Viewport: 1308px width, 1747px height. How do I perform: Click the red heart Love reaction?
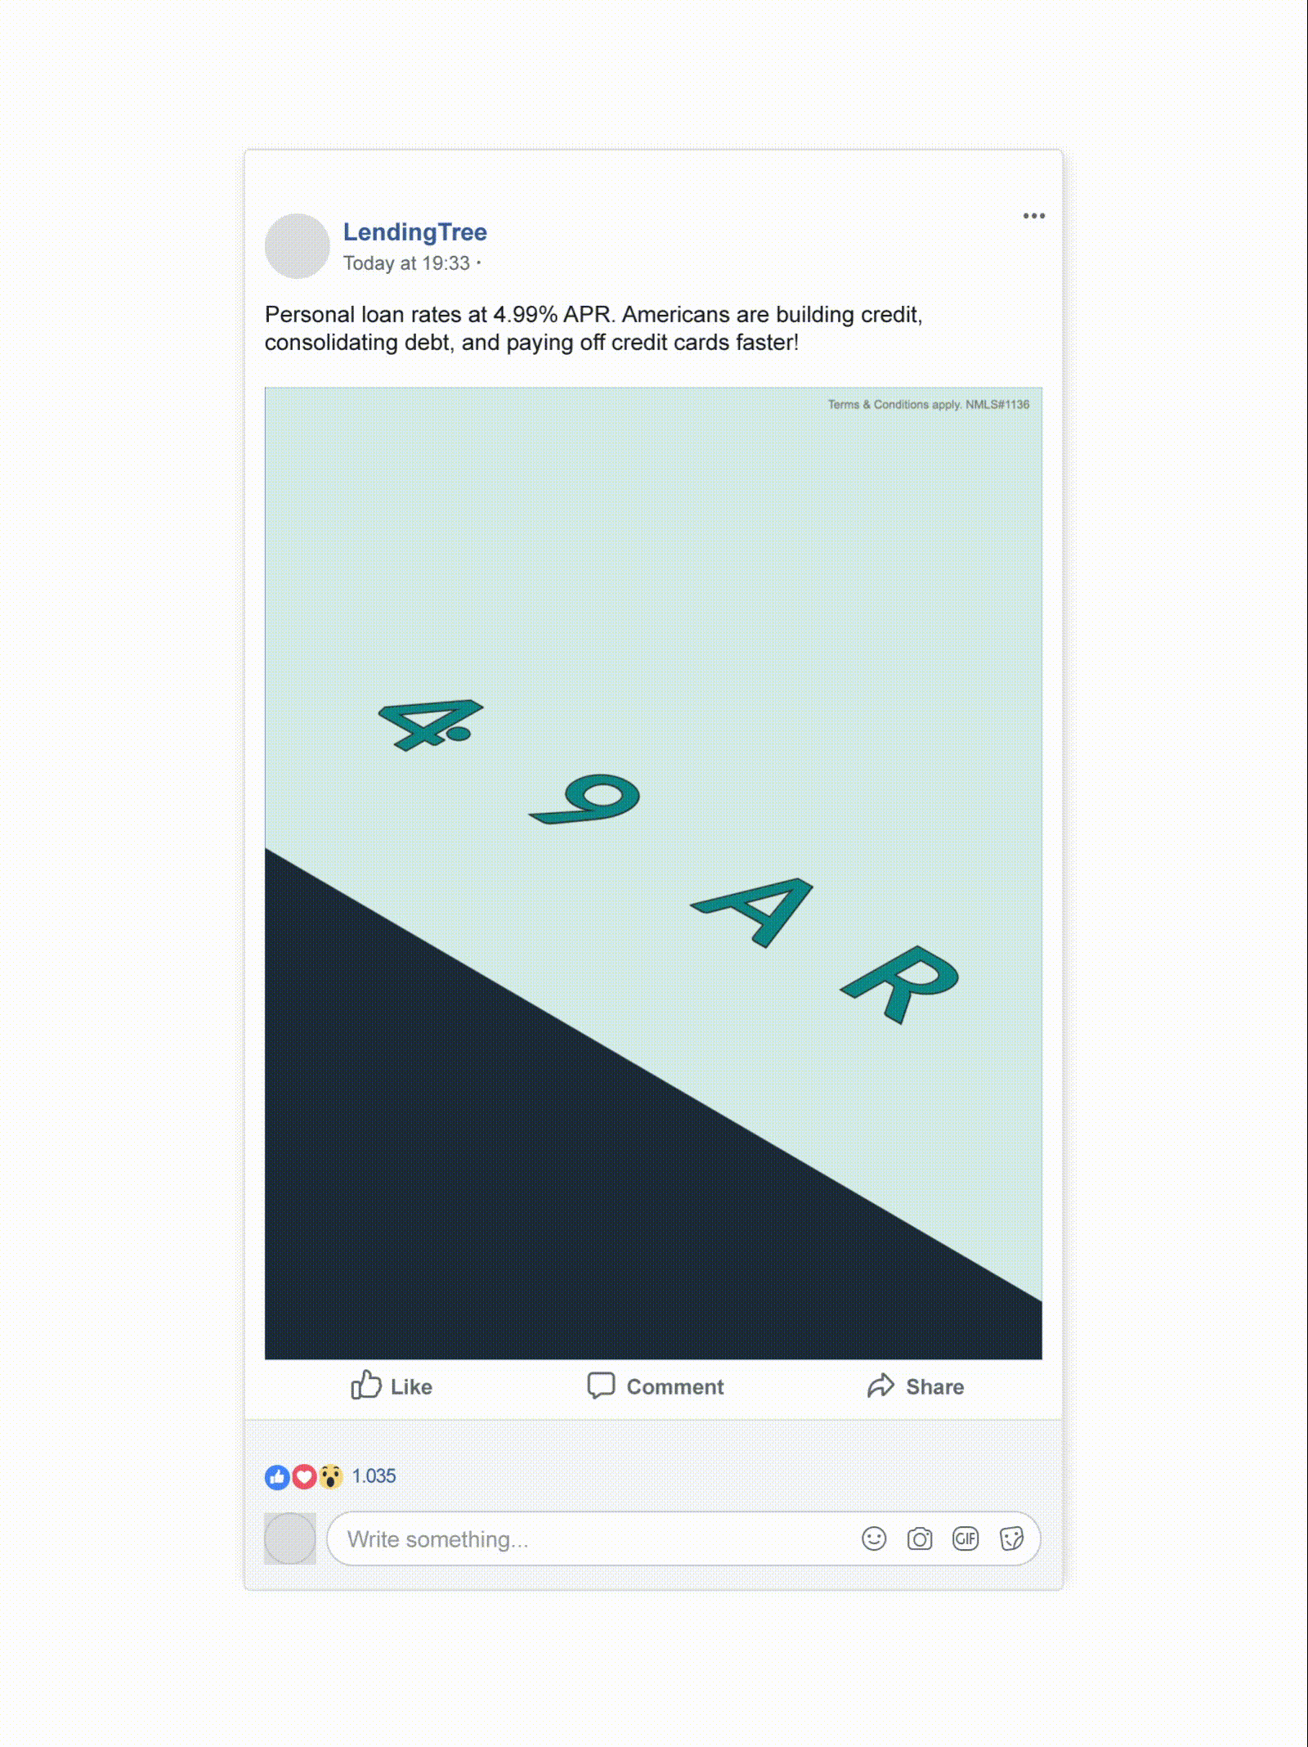304,1476
